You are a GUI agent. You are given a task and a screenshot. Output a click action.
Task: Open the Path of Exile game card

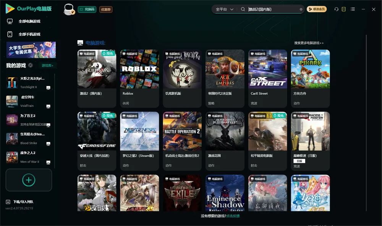pyautogui.click(x=182, y=193)
